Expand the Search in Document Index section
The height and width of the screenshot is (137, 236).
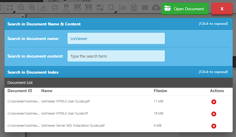tap(213, 72)
